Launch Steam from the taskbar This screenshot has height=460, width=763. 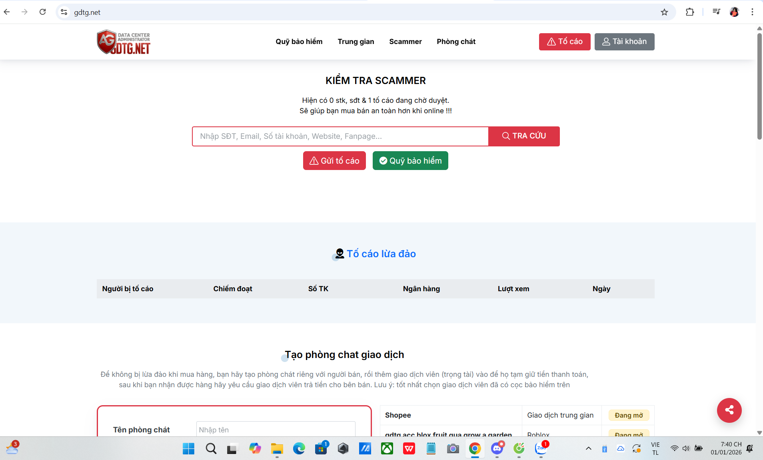[x=343, y=449]
